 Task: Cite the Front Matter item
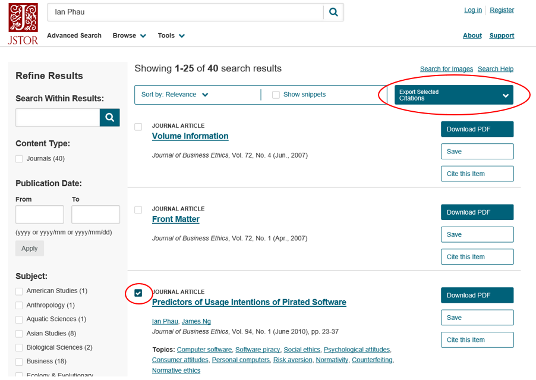(477, 257)
